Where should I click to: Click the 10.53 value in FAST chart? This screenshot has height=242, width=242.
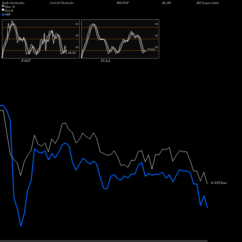[x=72, y=53]
